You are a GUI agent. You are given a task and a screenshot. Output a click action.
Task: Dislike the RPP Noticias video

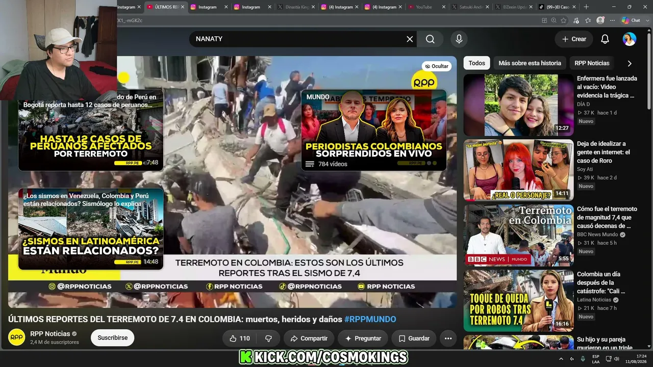[268, 338]
